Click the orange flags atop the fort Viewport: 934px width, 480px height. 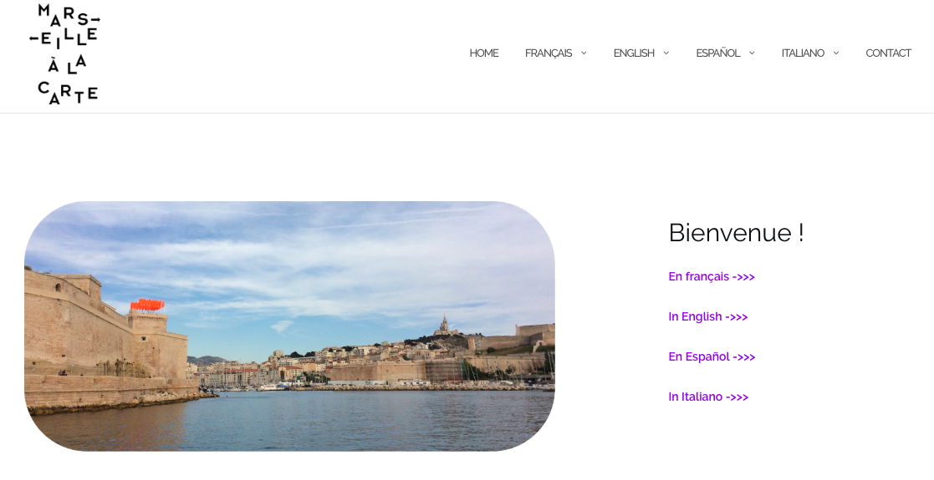pyautogui.click(x=147, y=305)
